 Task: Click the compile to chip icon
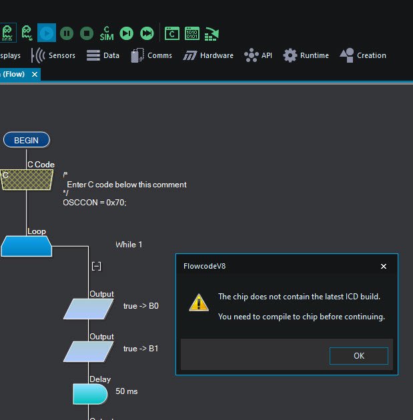pos(212,33)
